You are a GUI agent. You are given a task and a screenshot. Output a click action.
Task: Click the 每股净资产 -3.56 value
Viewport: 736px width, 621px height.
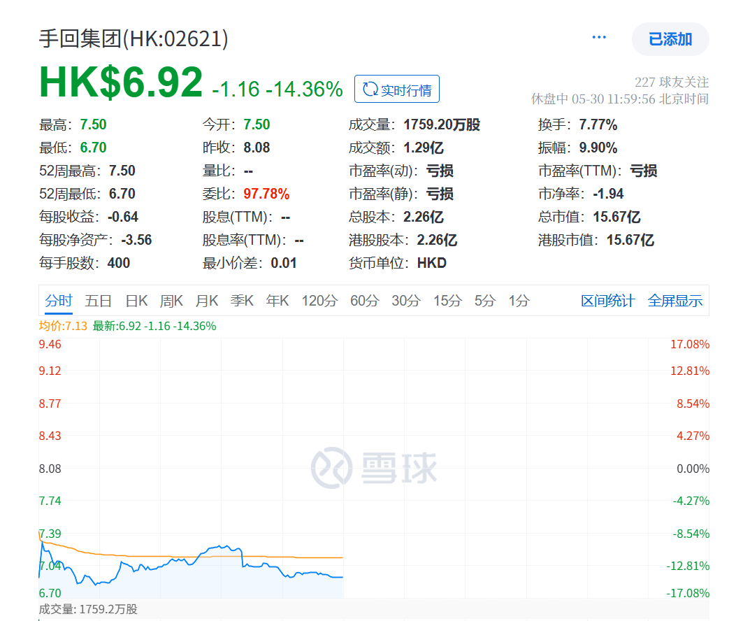(x=136, y=240)
